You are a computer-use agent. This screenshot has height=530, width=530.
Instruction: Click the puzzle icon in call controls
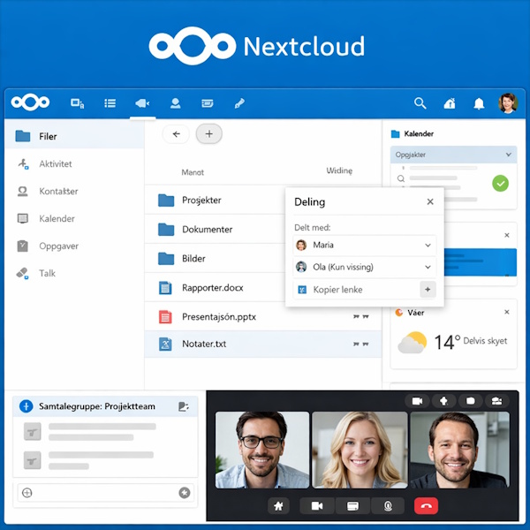278,506
